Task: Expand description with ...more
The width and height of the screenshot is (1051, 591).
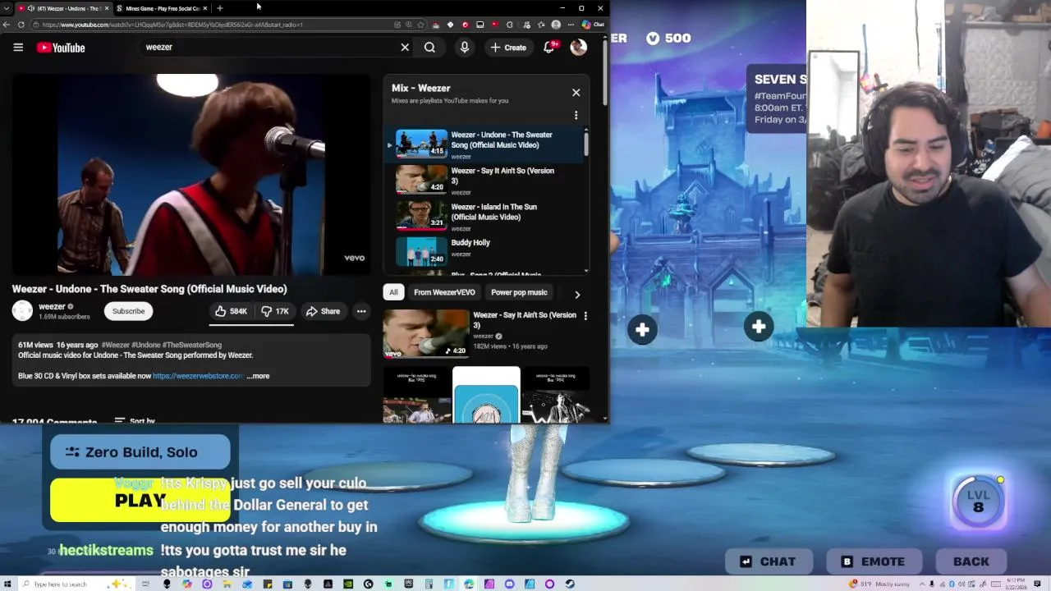Action: pos(259,376)
